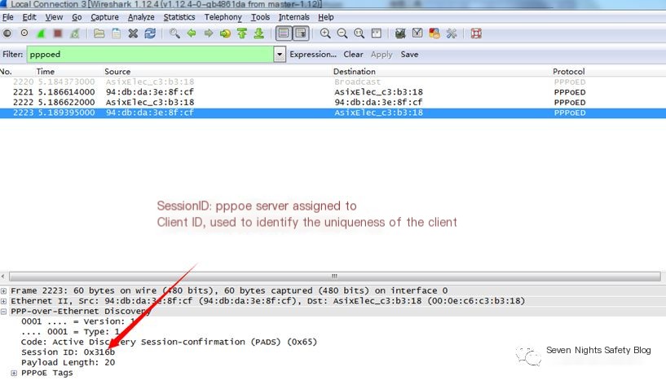The image size is (666, 385).
Task: Stop the running capture (red square)
Action: pyautogui.click(x=58, y=33)
